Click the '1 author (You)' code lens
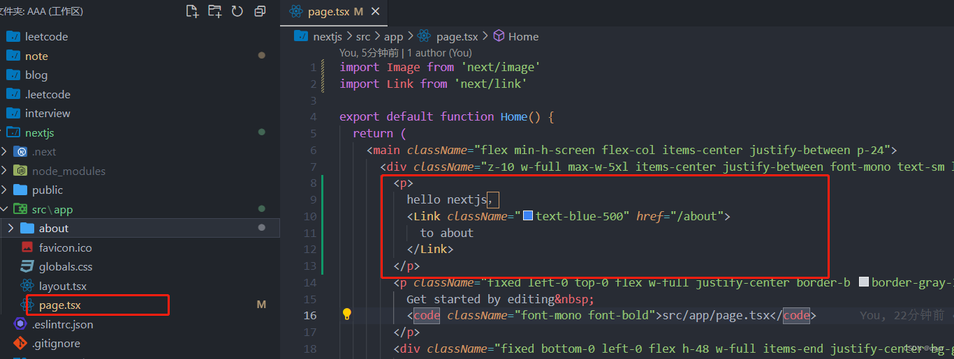Screen dimensions: 954x359 pos(439,52)
